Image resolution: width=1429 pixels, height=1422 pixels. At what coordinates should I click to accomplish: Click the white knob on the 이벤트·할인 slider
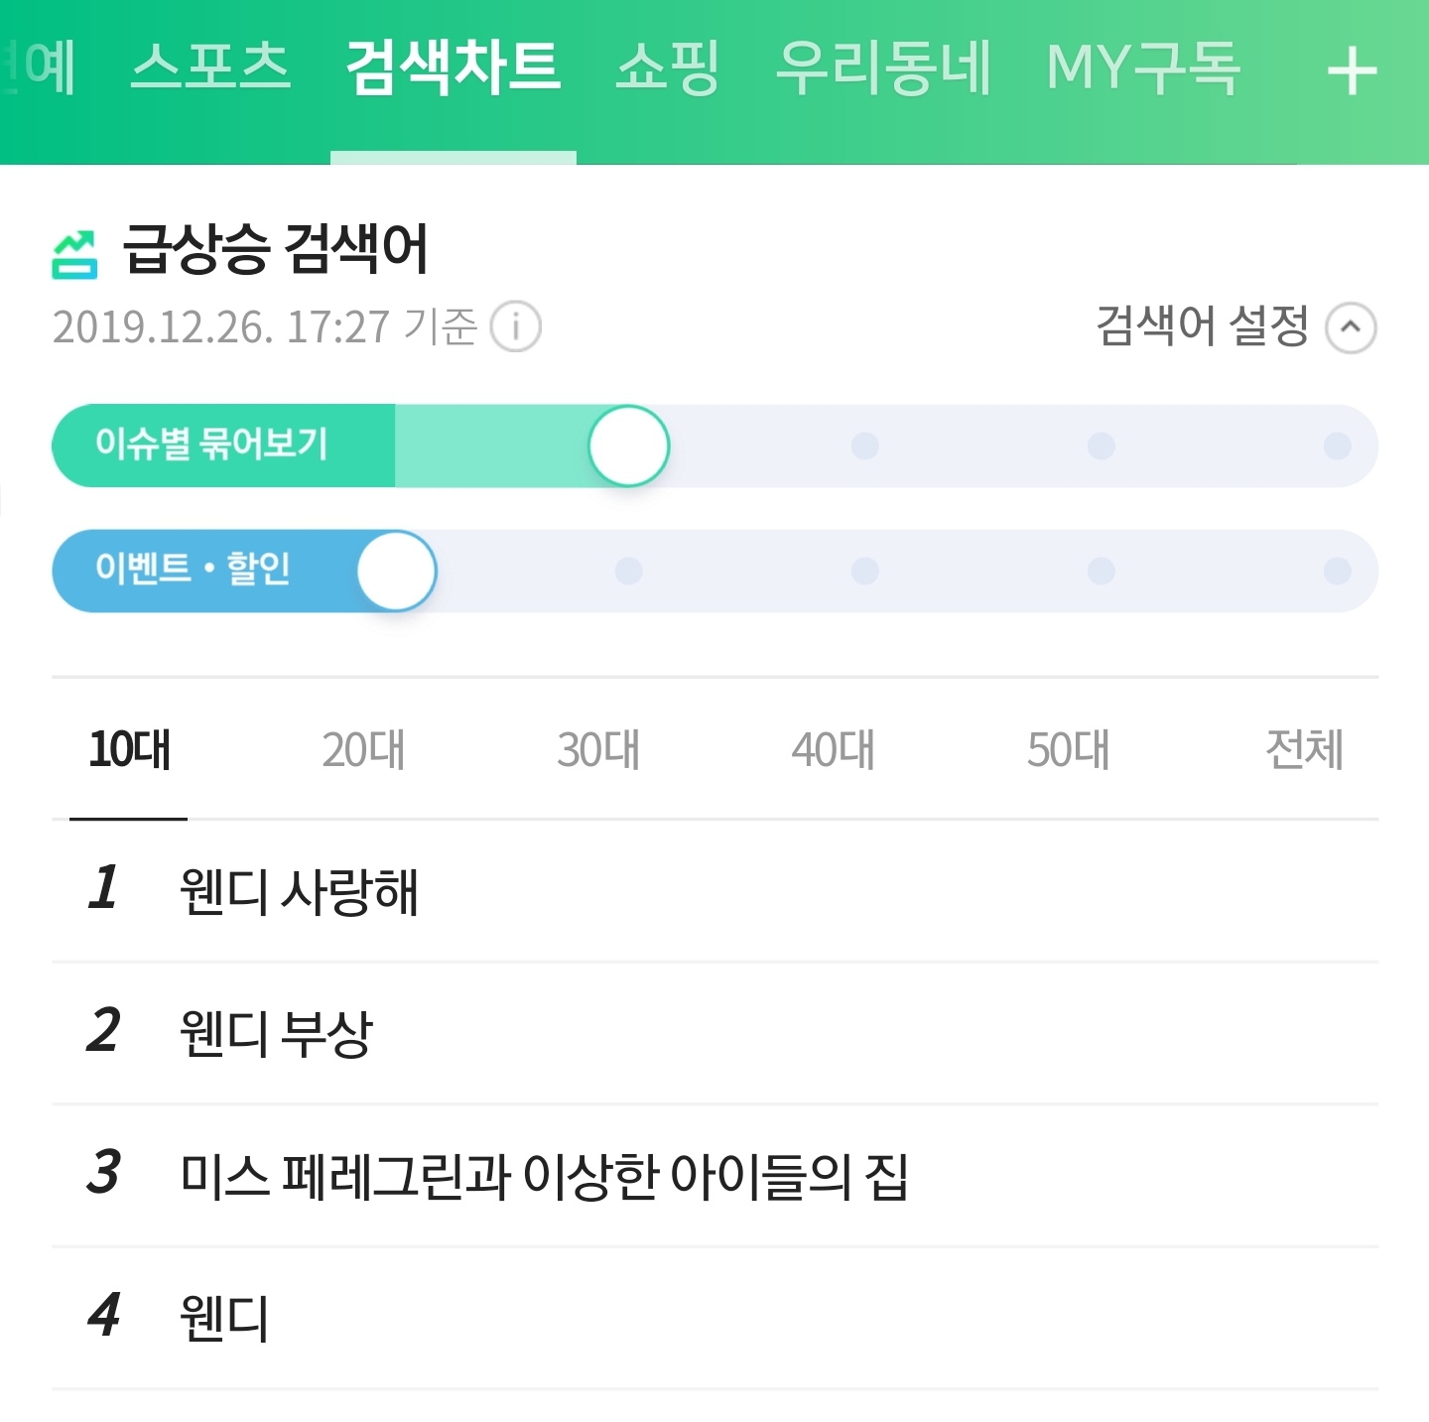[x=396, y=572]
